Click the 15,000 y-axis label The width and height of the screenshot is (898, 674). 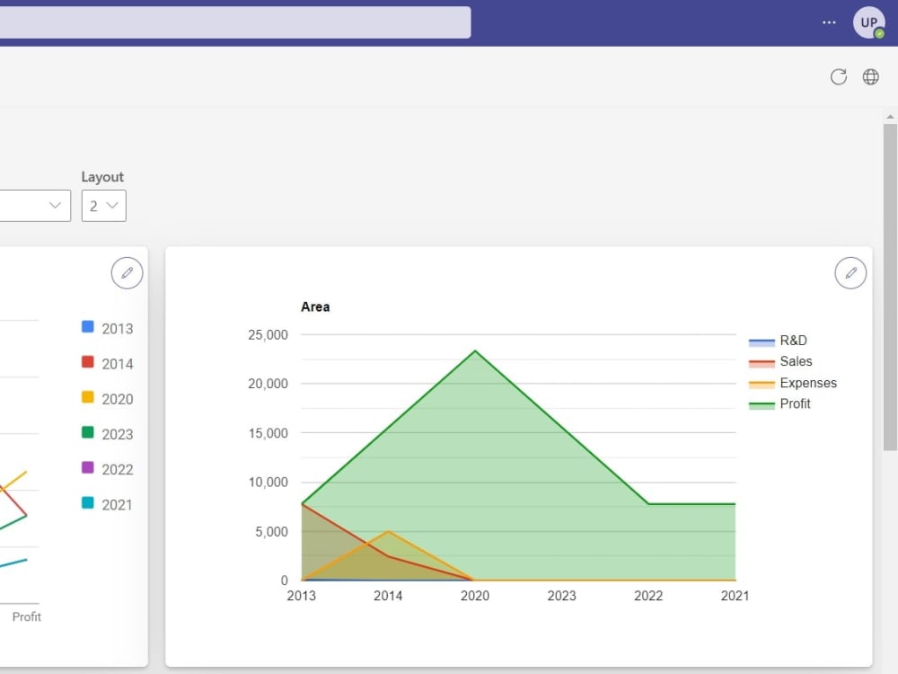point(268,433)
